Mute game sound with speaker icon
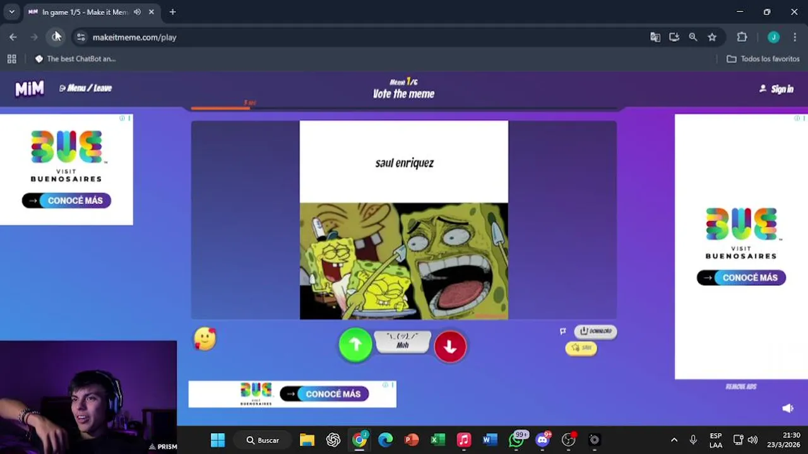Viewport: 808px width, 454px height. [x=788, y=409]
